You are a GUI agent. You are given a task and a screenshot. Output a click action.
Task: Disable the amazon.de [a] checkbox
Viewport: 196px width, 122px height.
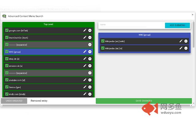click(x=7, y=66)
